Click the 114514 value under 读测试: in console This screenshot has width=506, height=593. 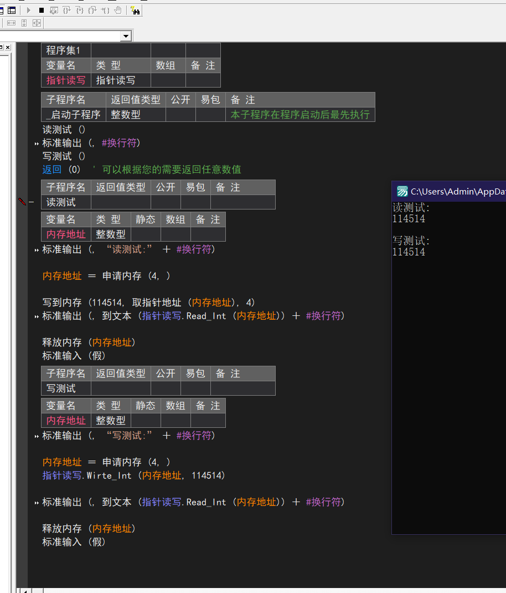(409, 218)
